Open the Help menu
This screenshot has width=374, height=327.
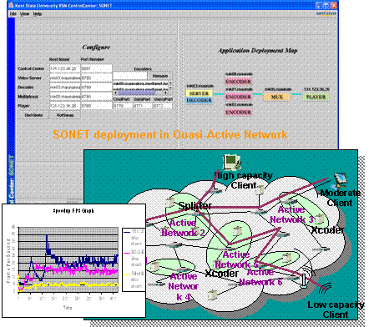pos(38,14)
